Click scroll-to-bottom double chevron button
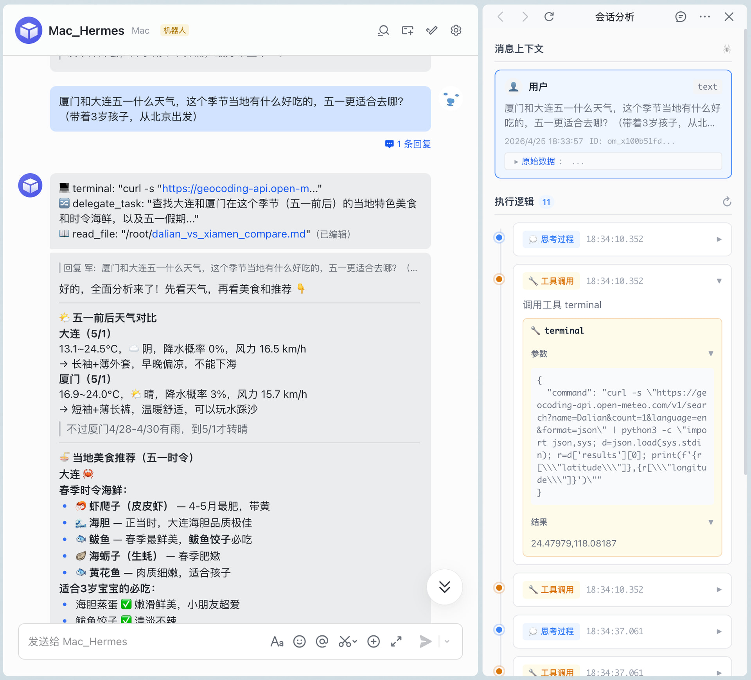Screen dimensions: 751x680 pos(444,587)
